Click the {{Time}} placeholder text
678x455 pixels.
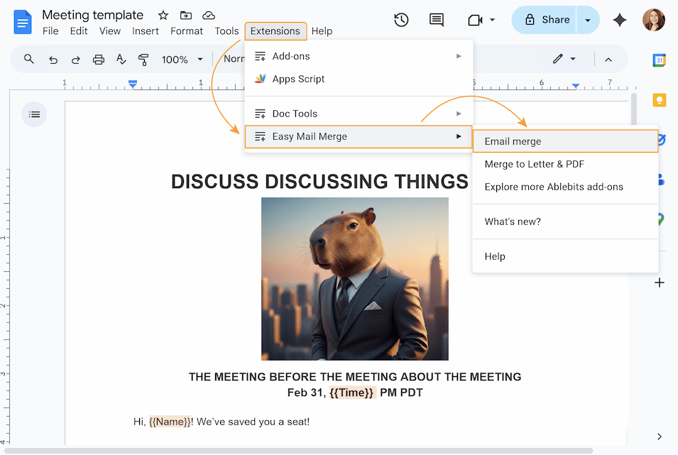click(352, 393)
